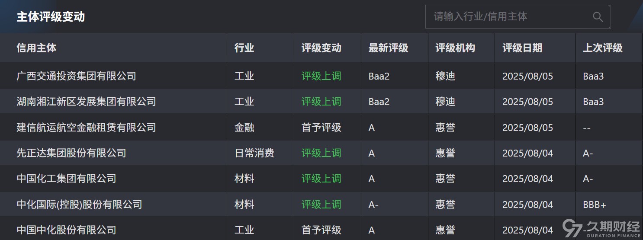
Task: Click 主体评级变动 panel title
Action: 51,17
